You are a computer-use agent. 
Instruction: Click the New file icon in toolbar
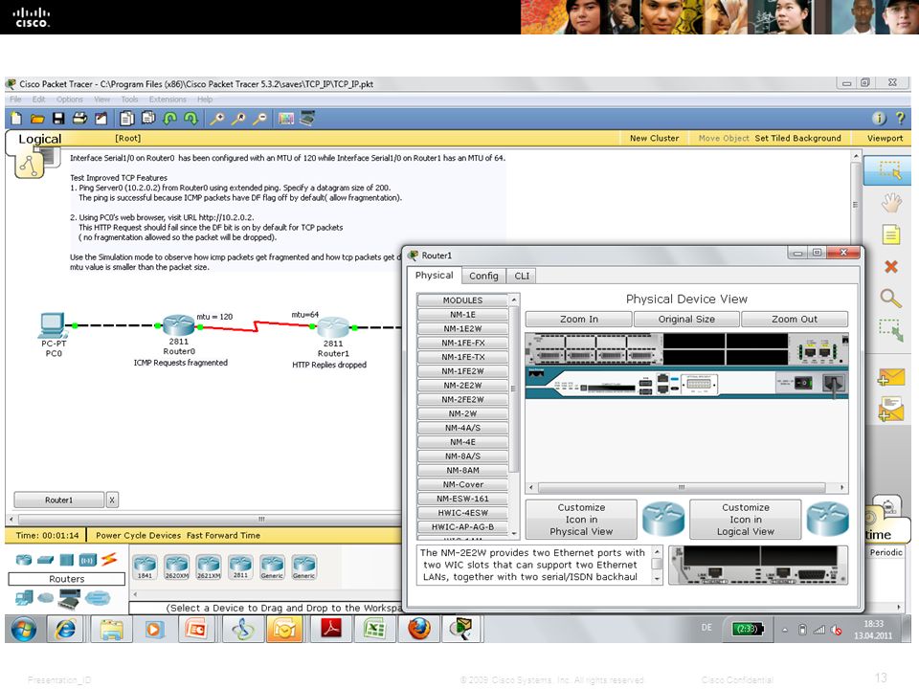16,119
